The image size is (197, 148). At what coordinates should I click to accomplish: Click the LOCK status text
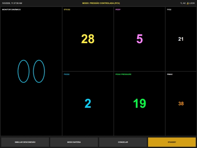[192, 3]
